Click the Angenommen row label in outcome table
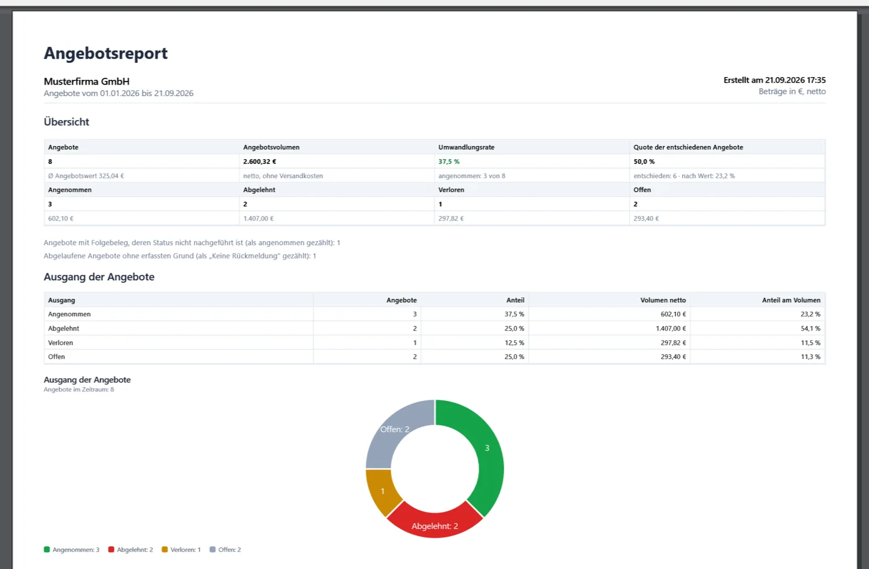 tap(70, 314)
